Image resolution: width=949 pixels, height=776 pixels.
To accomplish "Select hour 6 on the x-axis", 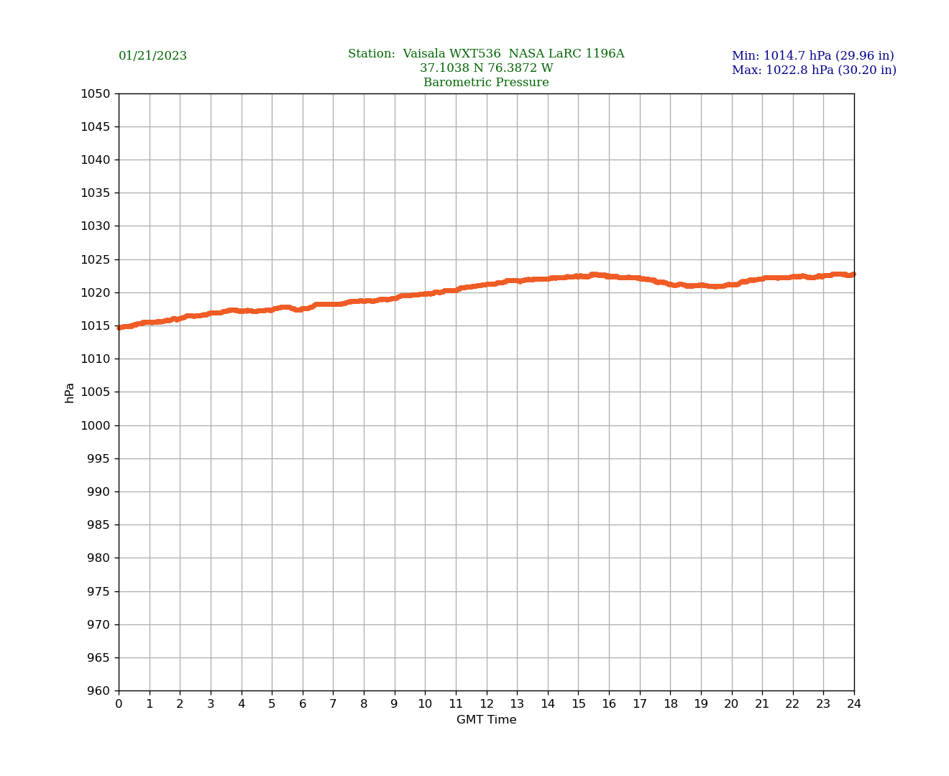I will point(303,704).
